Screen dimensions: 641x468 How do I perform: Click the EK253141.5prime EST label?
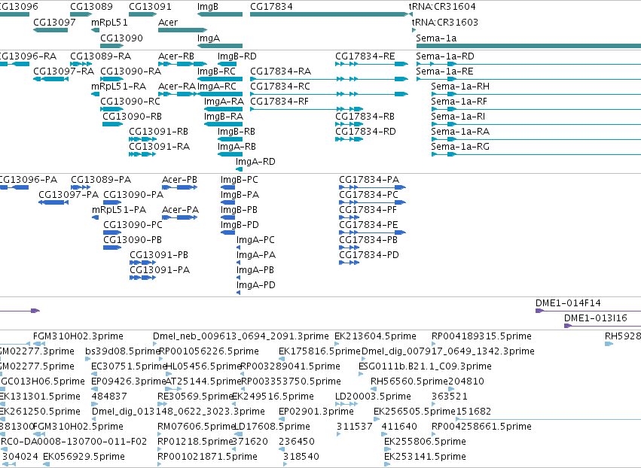[425, 457]
